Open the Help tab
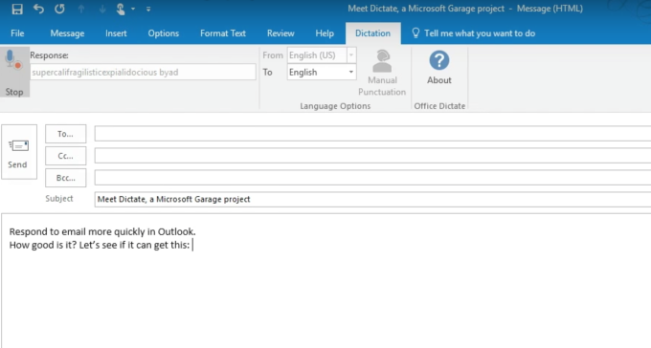The image size is (651, 348). [325, 33]
